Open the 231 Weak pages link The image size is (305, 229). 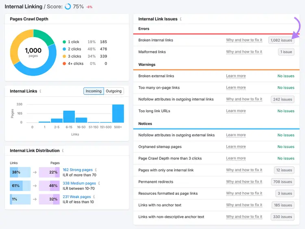coord(76,197)
